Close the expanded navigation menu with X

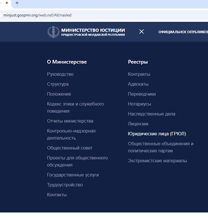click(142, 31)
